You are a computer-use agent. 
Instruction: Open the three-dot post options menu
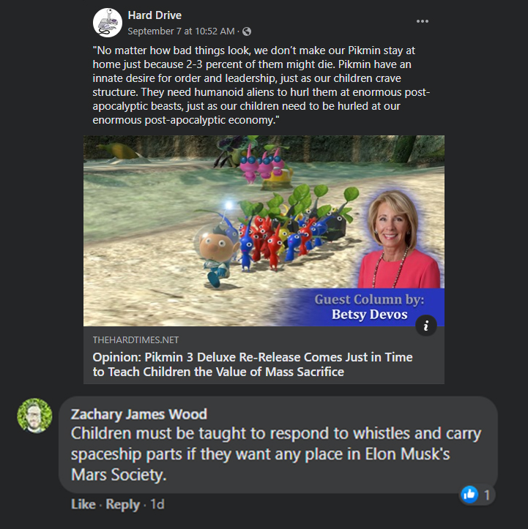422,21
